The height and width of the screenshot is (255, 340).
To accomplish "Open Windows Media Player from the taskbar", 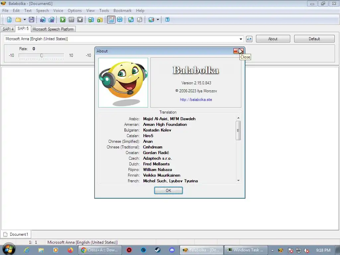I will click(x=56, y=250).
